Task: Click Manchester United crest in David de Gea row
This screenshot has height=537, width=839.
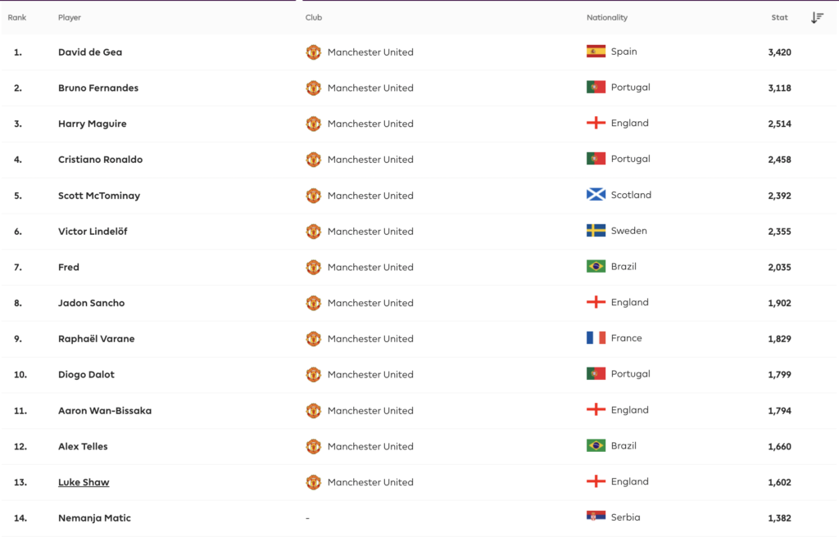Action: click(x=313, y=52)
